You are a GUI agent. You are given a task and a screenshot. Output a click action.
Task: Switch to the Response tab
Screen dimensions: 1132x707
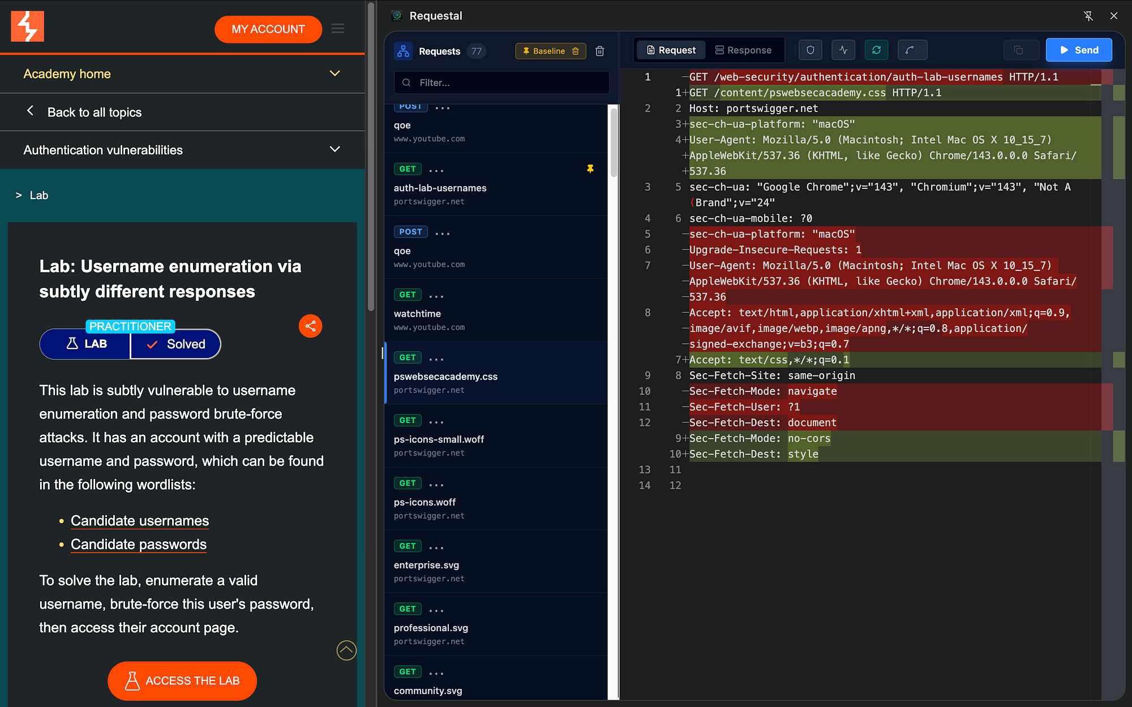(x=743, y=50)
